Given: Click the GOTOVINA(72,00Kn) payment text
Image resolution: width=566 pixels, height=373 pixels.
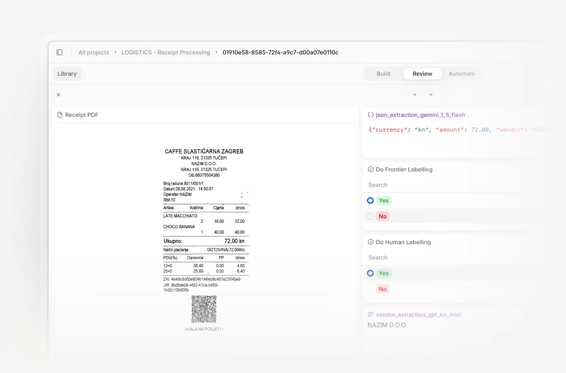Looking at the screenshot, I should click(x=226, y=250).
